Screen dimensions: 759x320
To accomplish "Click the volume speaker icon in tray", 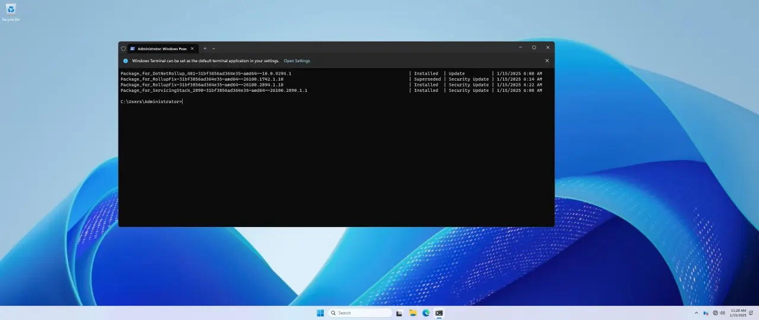I will coord(722,313).
